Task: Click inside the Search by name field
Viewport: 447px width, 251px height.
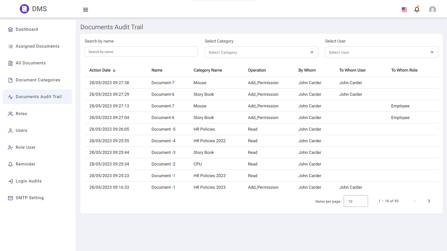Action: [141, 51]
